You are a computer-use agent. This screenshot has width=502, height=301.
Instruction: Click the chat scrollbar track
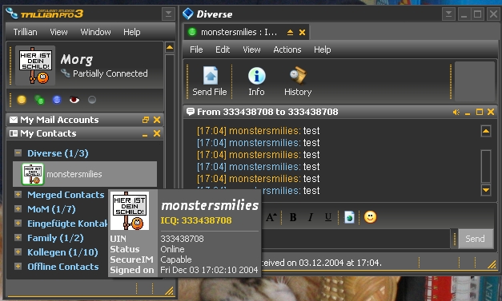[x=486, y=166]
